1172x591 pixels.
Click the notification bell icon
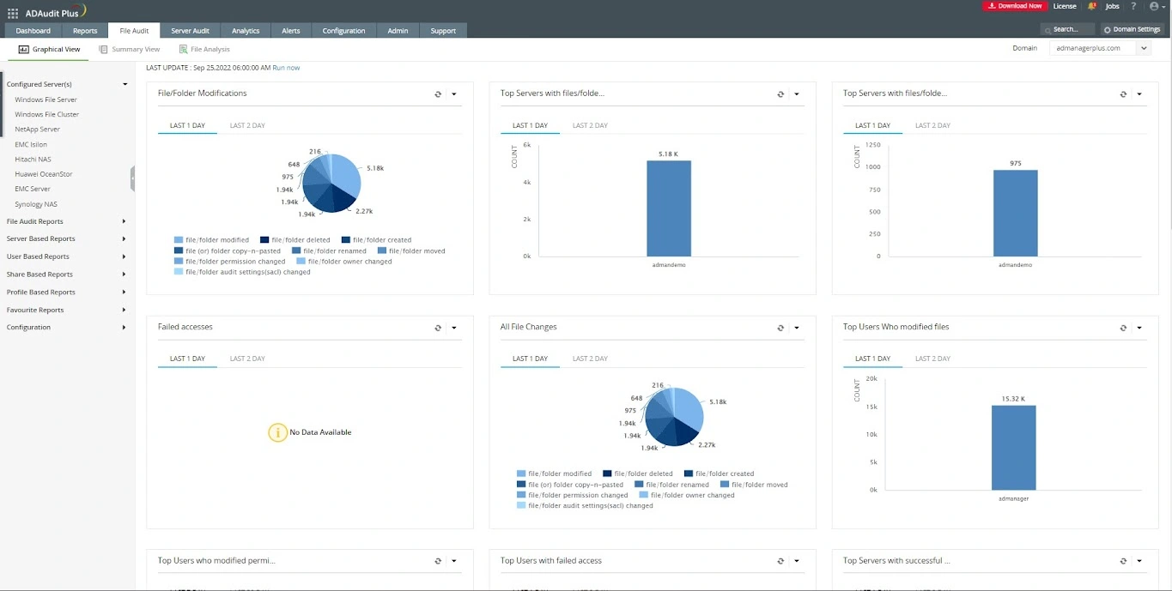[1091, 6]
